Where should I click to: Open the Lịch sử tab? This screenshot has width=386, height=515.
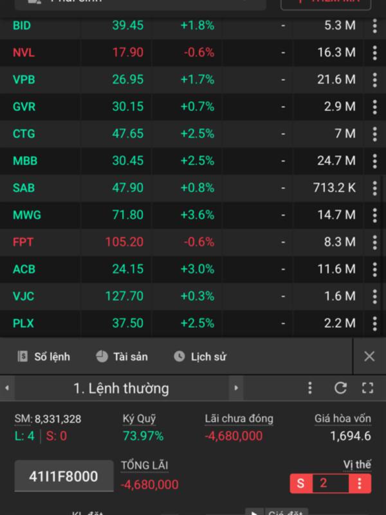point(200,357)
